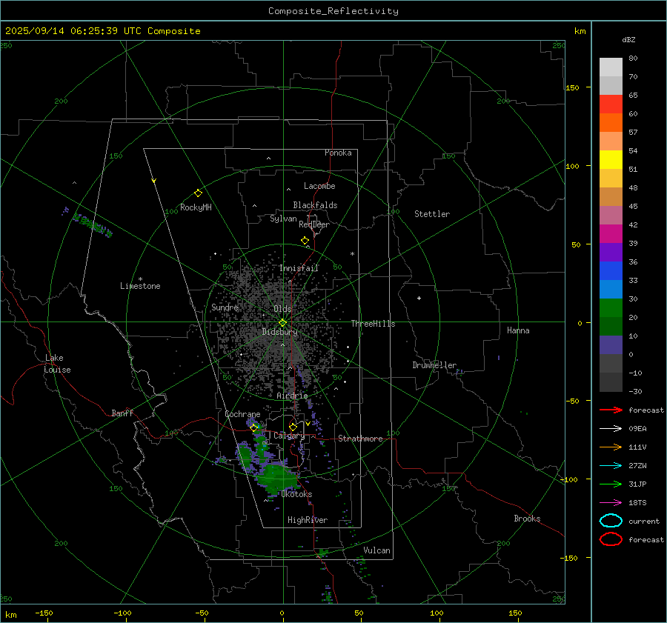Click the Stettler label
Screen dimensions: 667x623
click(x=432, y=214)
